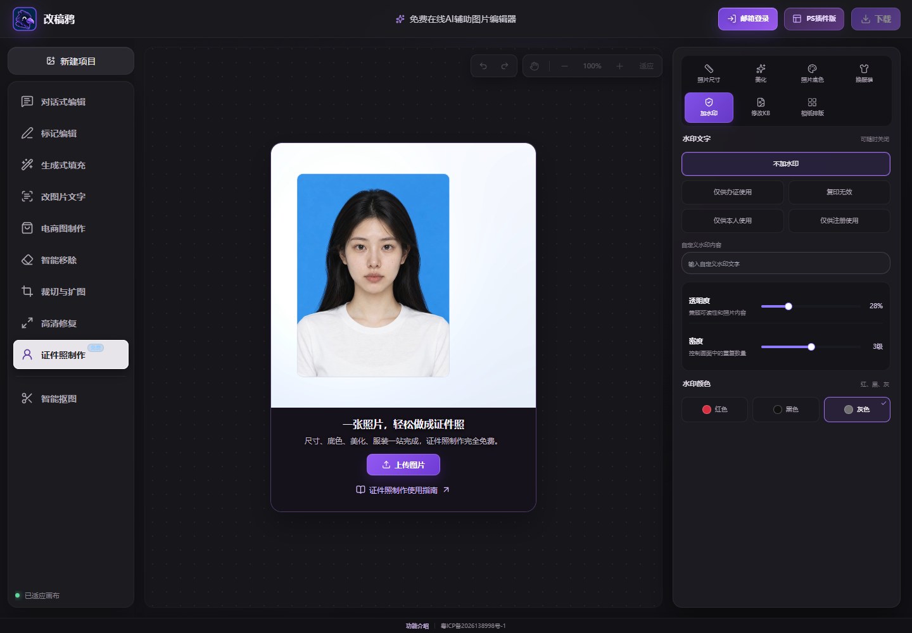
Task: Click the 加水印 tab
Action: (709, 107)
